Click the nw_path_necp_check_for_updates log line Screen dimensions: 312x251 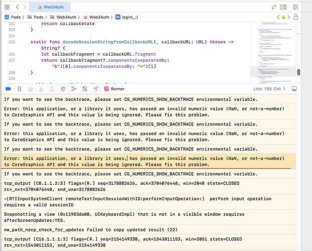[x=149, y=230]
